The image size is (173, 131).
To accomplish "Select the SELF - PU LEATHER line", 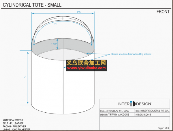I will click(14, 123).
